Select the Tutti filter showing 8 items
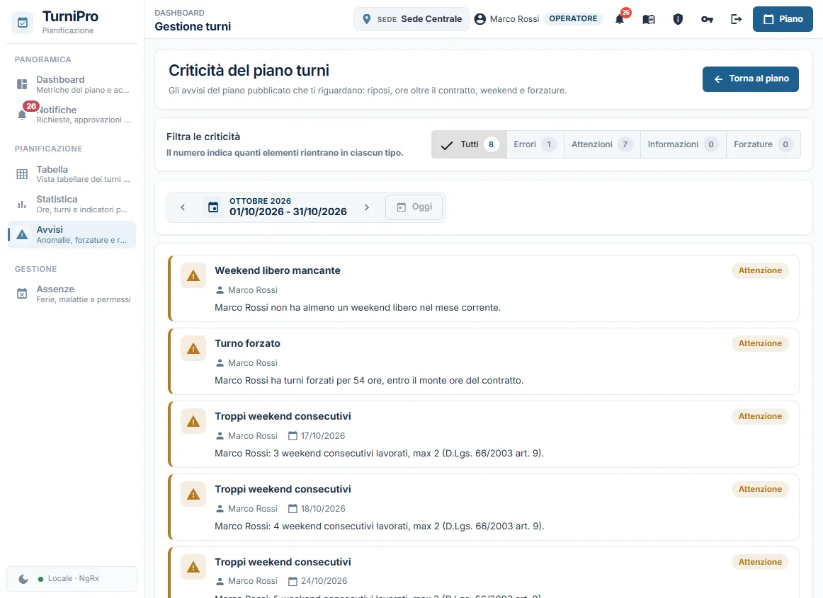The width and height of the screenshot is (823, 598). pos(470,144)
